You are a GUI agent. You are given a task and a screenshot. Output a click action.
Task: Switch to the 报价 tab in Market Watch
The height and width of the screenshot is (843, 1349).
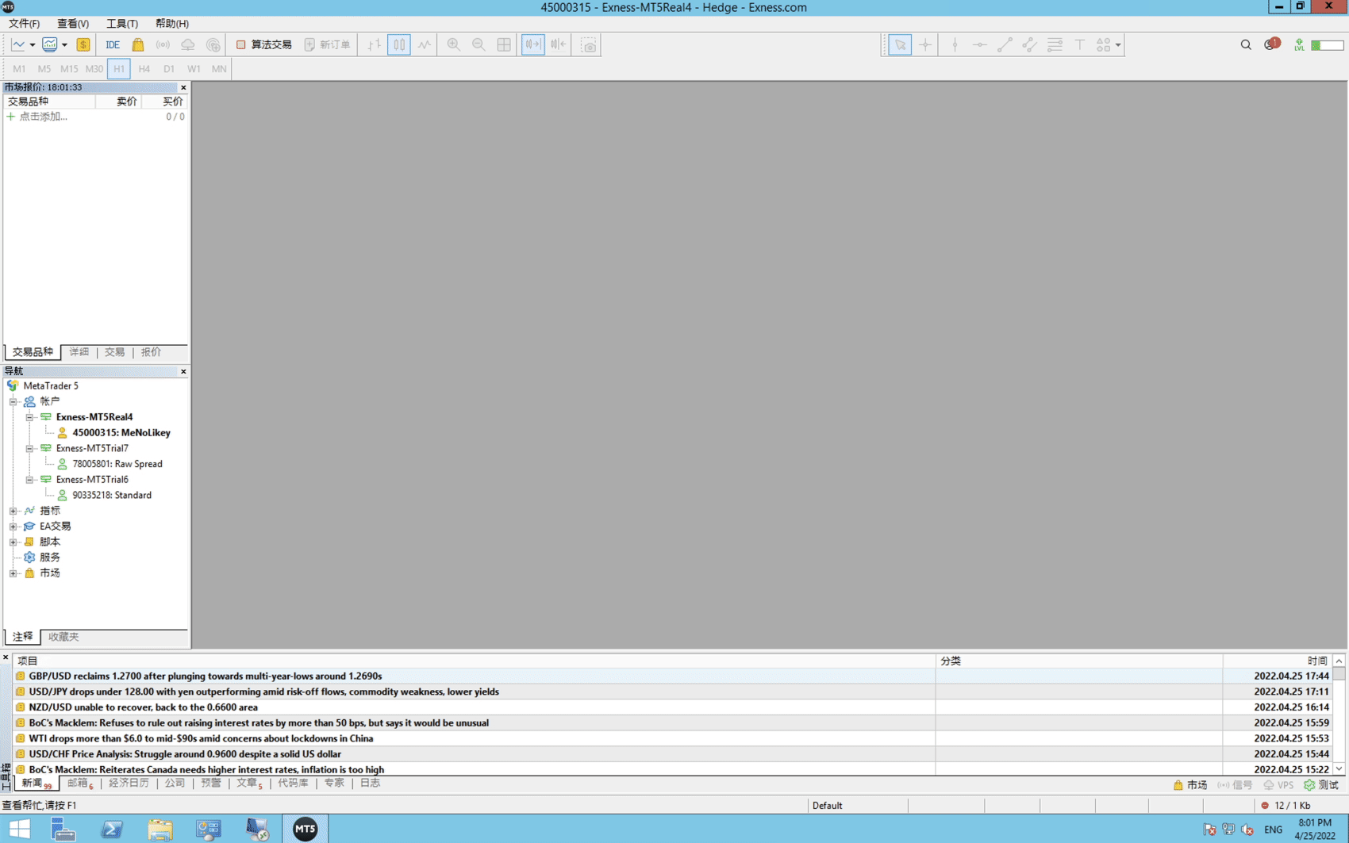point(151,352)
